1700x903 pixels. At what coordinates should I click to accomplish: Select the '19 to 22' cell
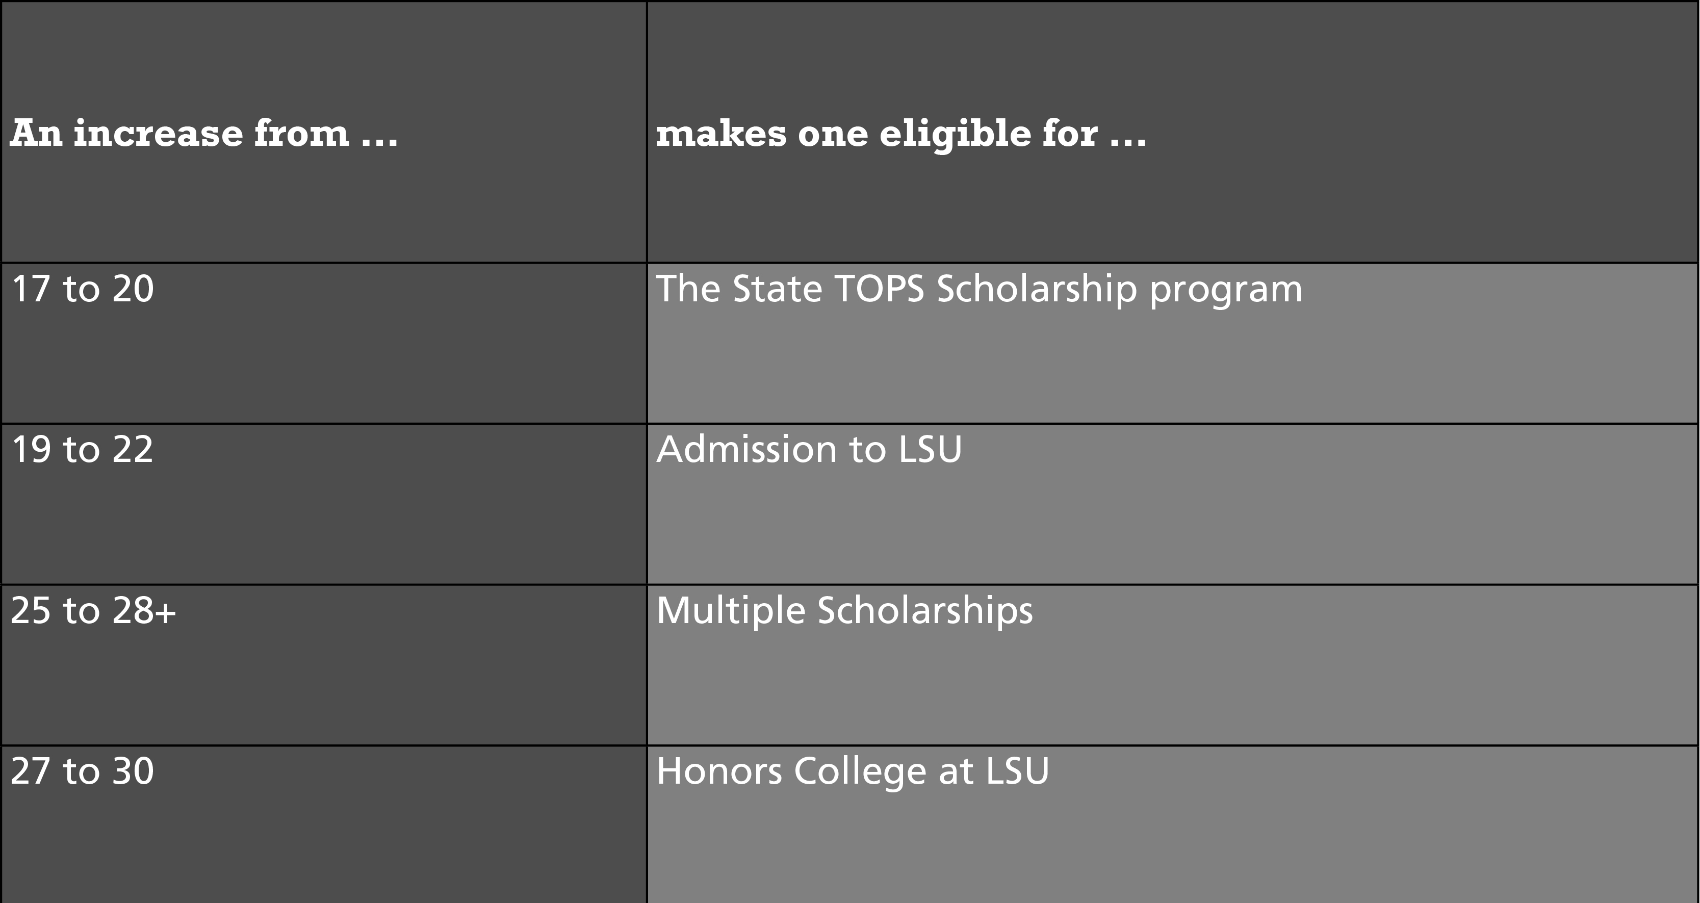[324, 504]
